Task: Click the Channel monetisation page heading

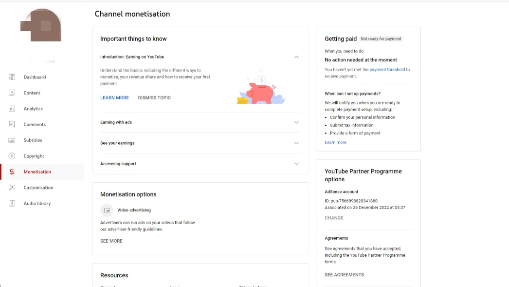Action: 132,14
